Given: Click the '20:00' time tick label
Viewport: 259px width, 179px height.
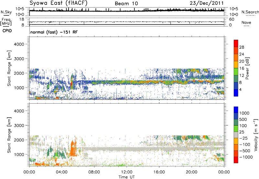Looking at the screenshot, I should click(191, 172).
